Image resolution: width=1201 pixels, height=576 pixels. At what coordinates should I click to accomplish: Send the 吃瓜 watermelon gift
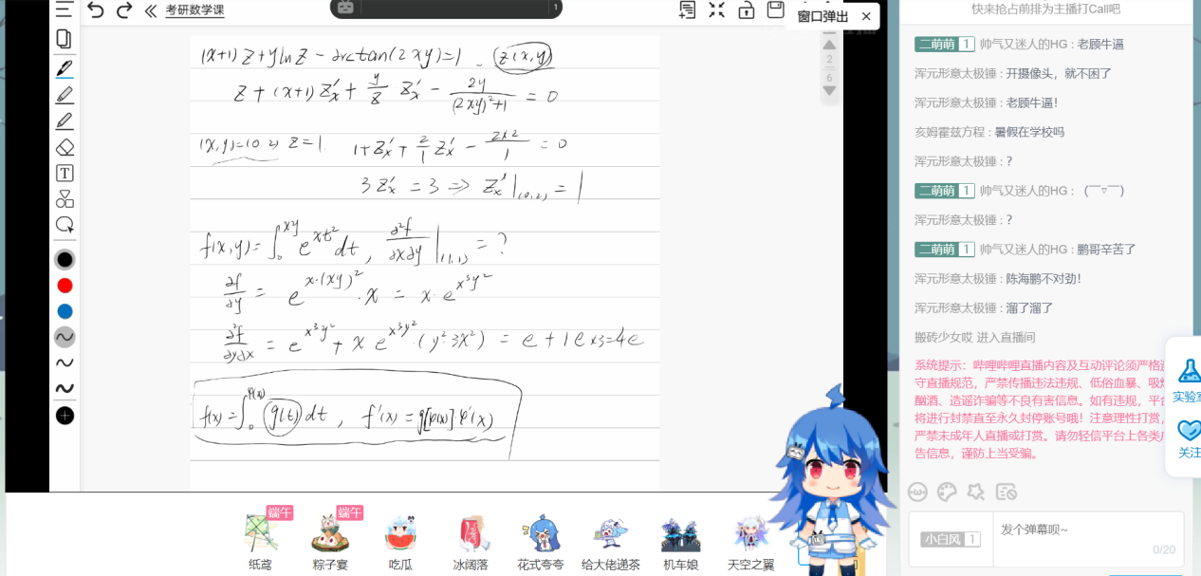click(400, 541)
